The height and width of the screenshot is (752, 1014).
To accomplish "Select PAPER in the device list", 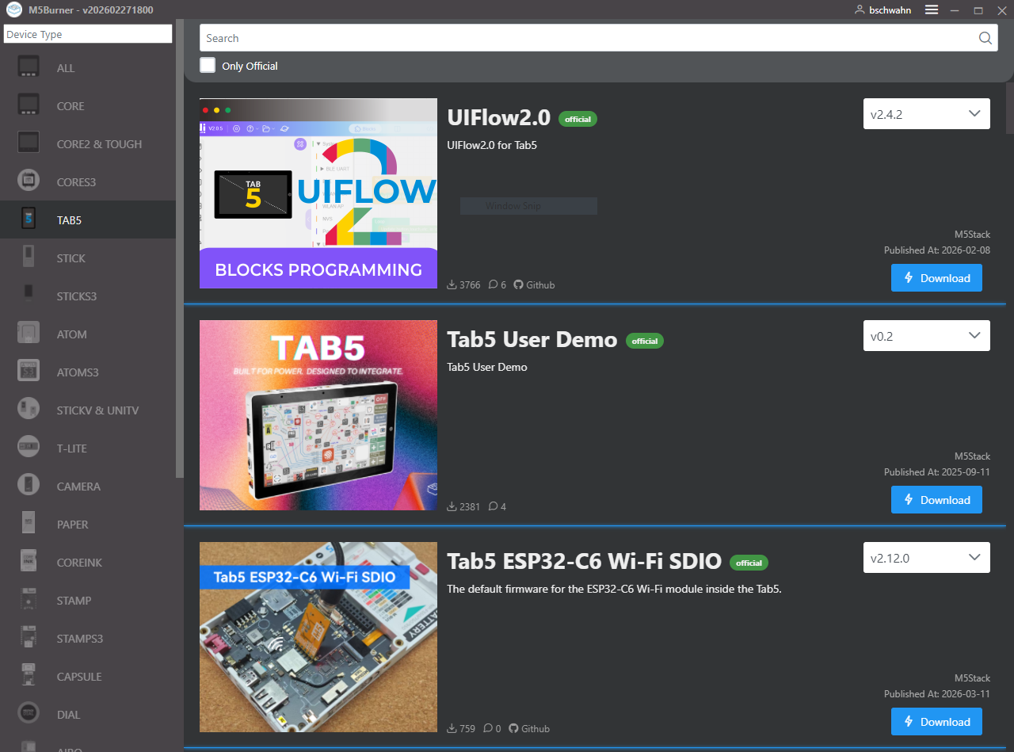I will click(72, 525).
